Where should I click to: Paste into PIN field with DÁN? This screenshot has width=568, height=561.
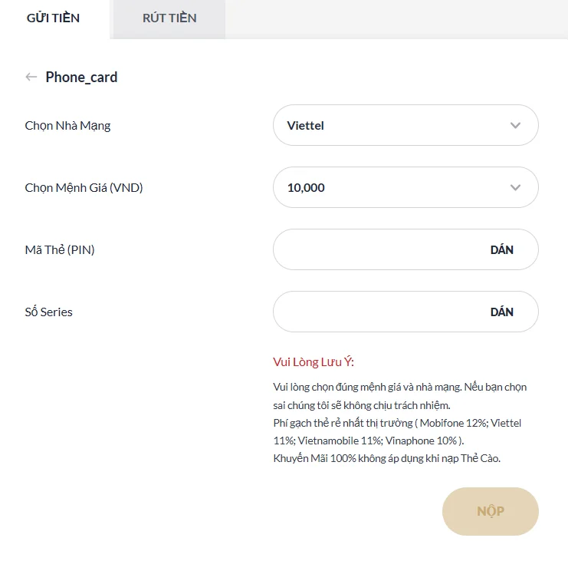coord(502,249)
